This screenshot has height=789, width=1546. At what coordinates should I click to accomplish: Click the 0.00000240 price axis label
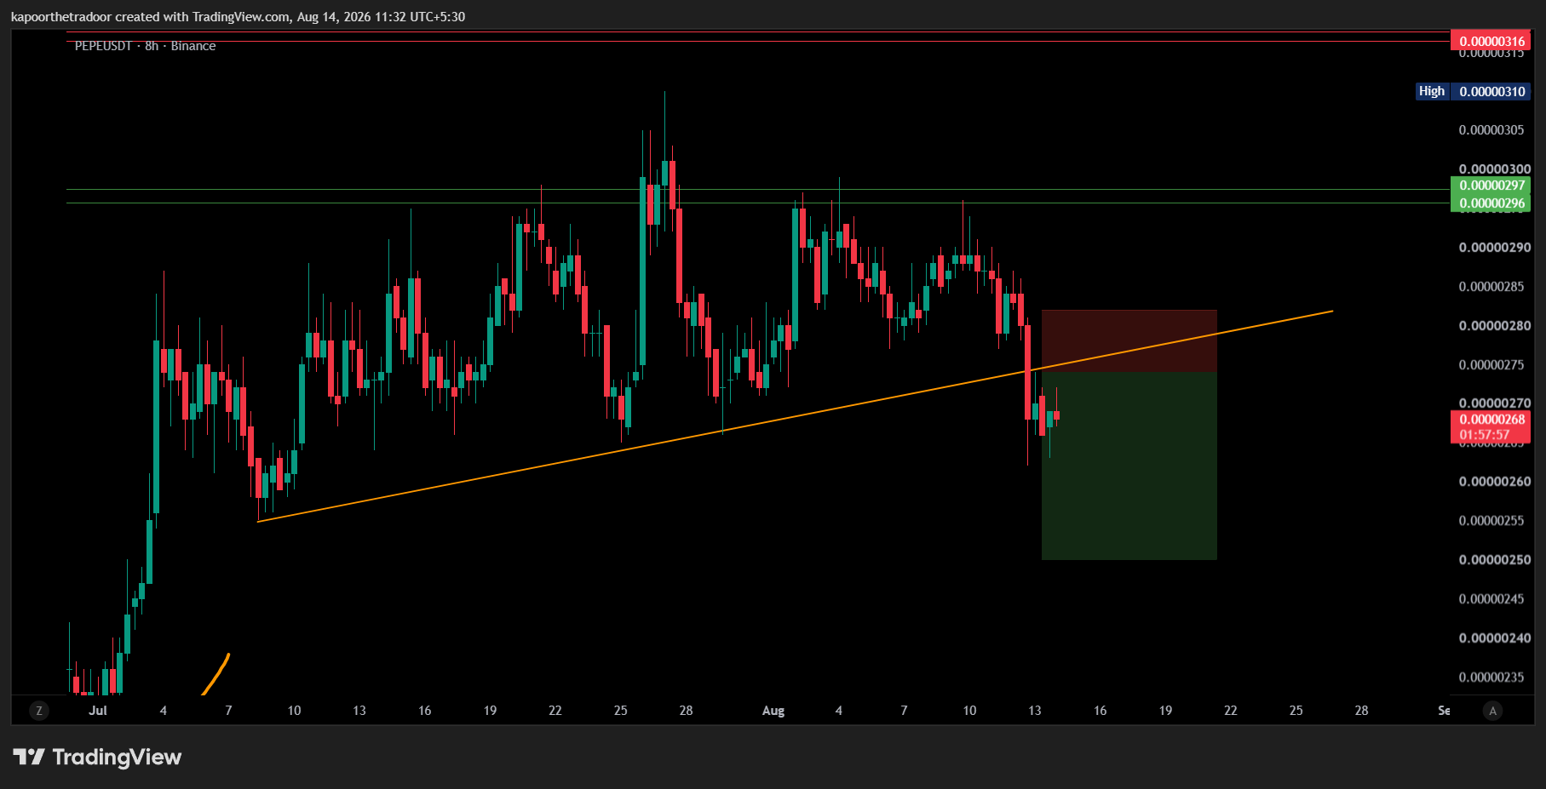(1494, 638)
